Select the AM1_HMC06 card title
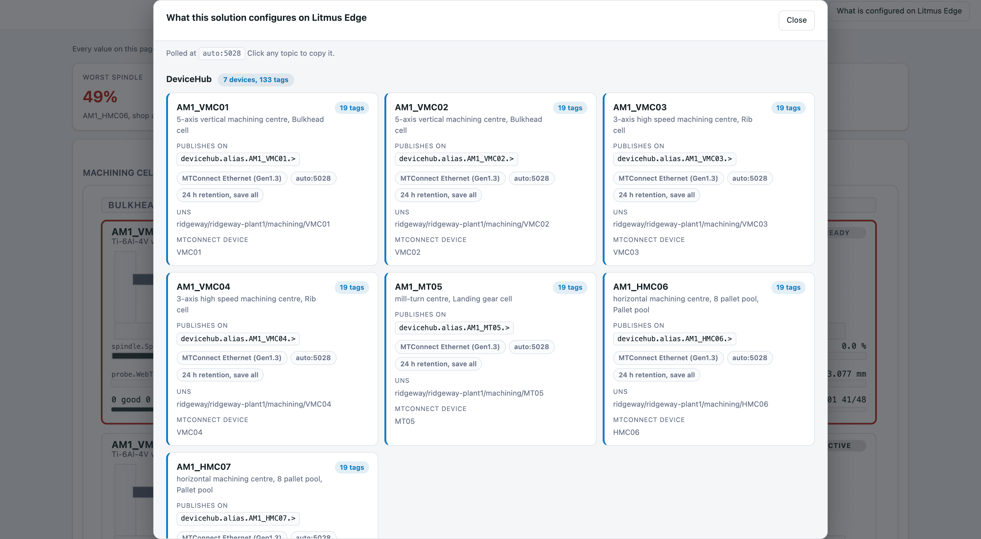981x539 pixels. 640,287
